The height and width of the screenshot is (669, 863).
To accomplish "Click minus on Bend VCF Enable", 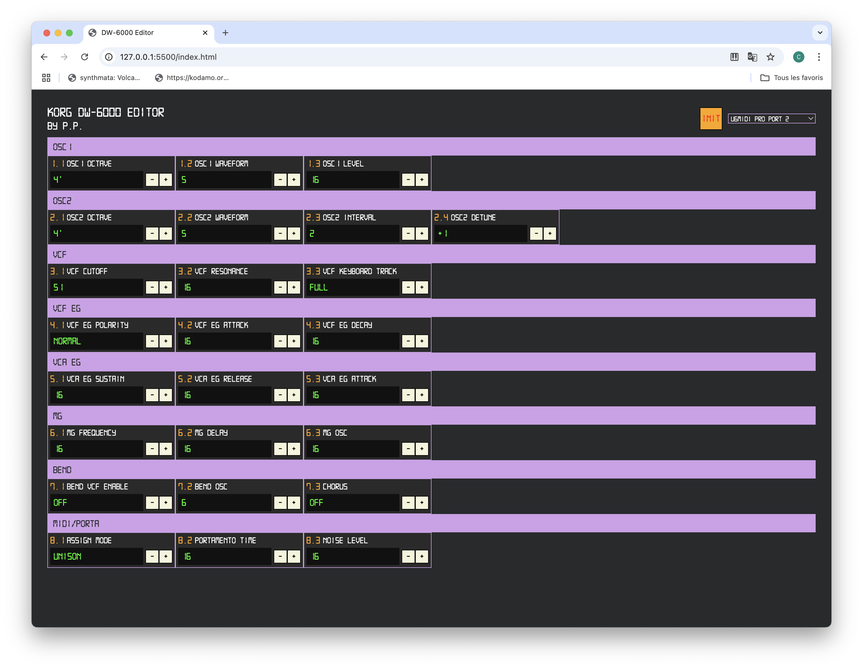I will [x=152, y=503].
